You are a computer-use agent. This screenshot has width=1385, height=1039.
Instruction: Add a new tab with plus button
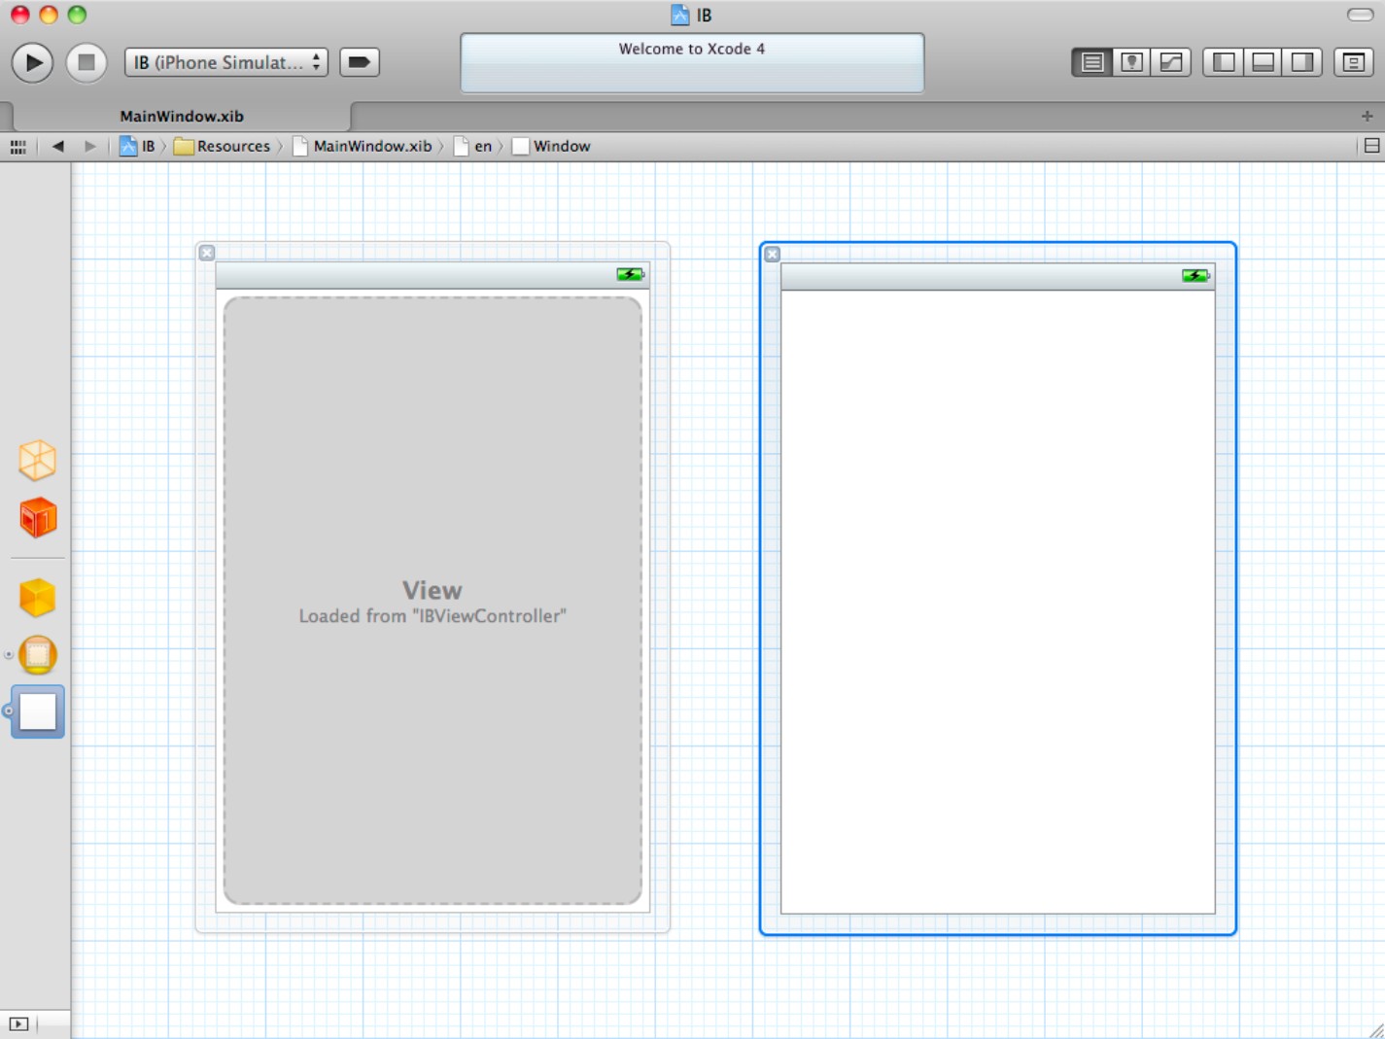1367,116
